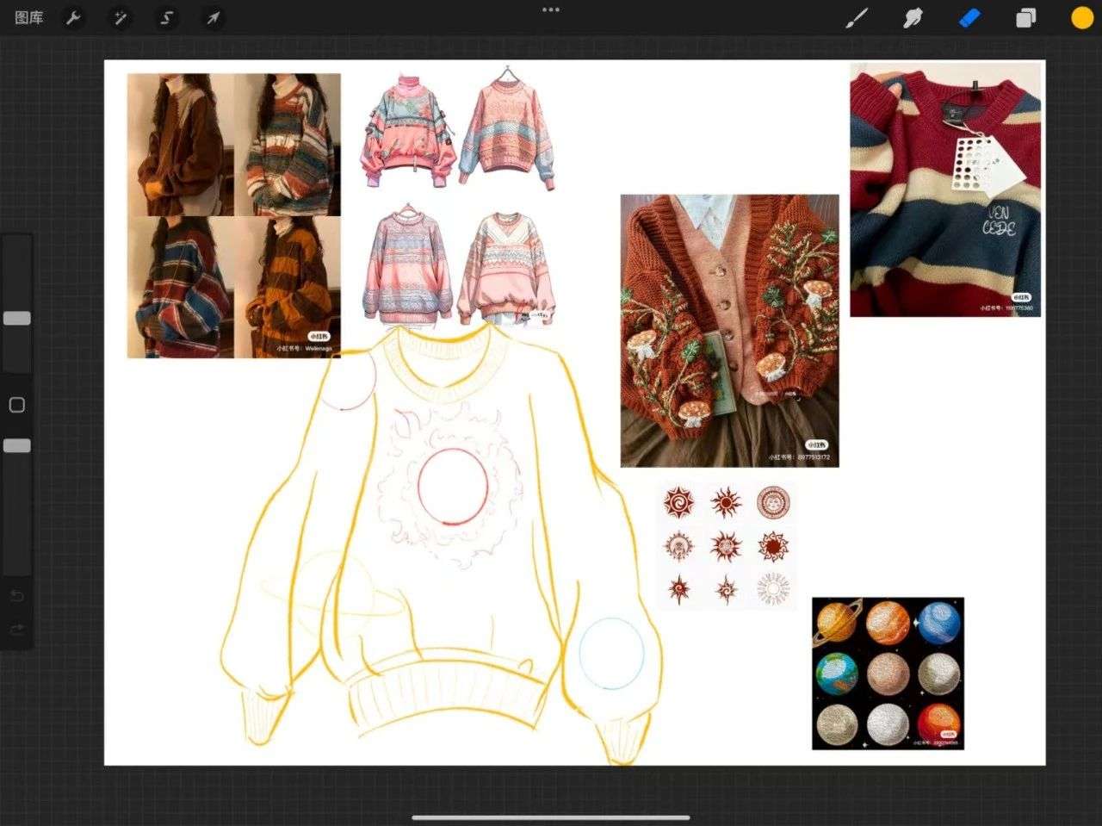Tap the square Modify button in sidebar
Viewport: 1102px width, 826px height.
pyautogui.click(x=17, y=405)
